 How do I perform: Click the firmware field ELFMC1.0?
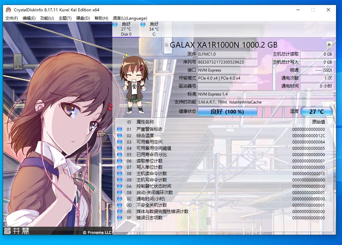[227, 54]
